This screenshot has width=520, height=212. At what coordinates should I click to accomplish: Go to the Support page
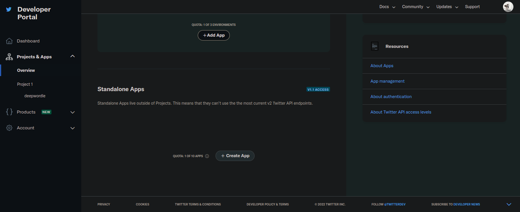(472, 7)
